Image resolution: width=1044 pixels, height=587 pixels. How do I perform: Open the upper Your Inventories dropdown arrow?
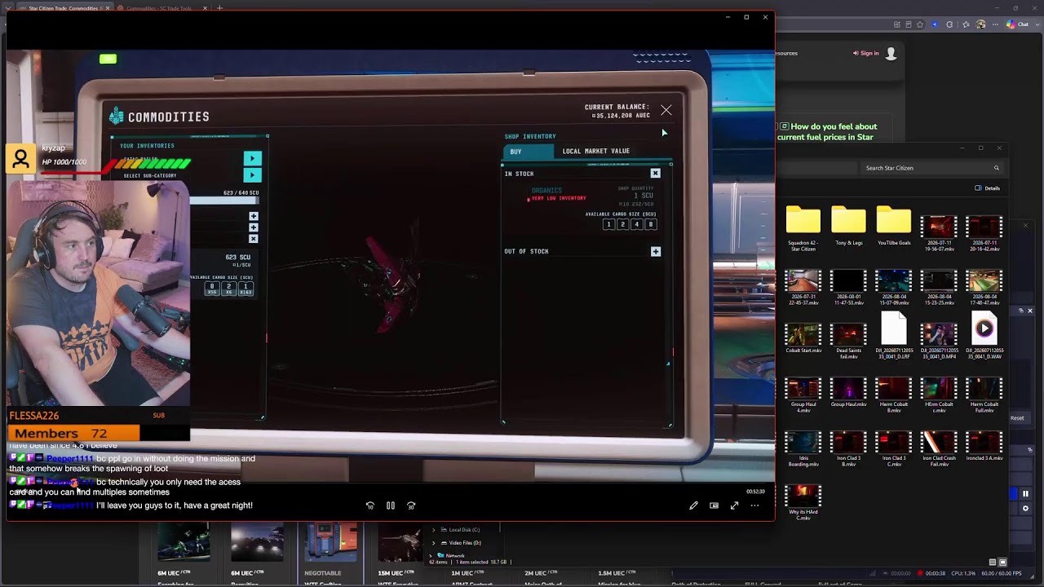(253, 159)
